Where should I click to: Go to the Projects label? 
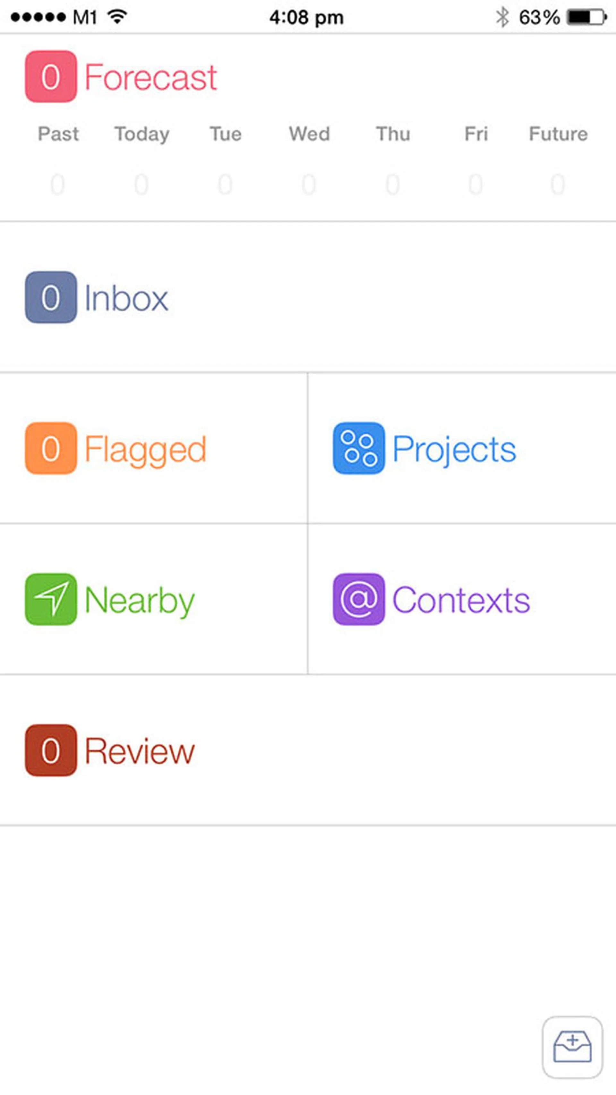pyautogui.click(x=454, y=449)
